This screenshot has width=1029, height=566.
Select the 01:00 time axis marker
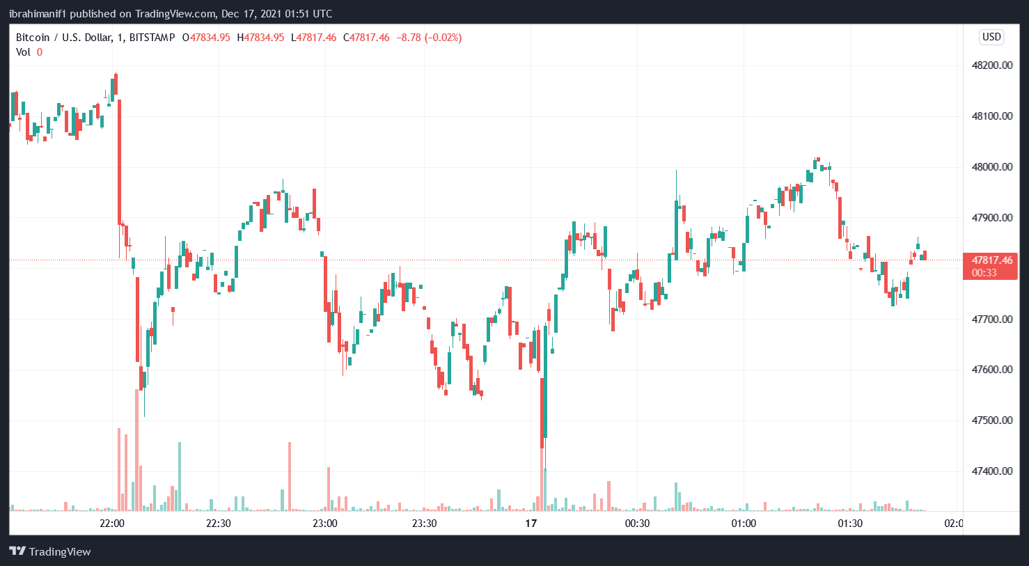(x=744, y=524)
